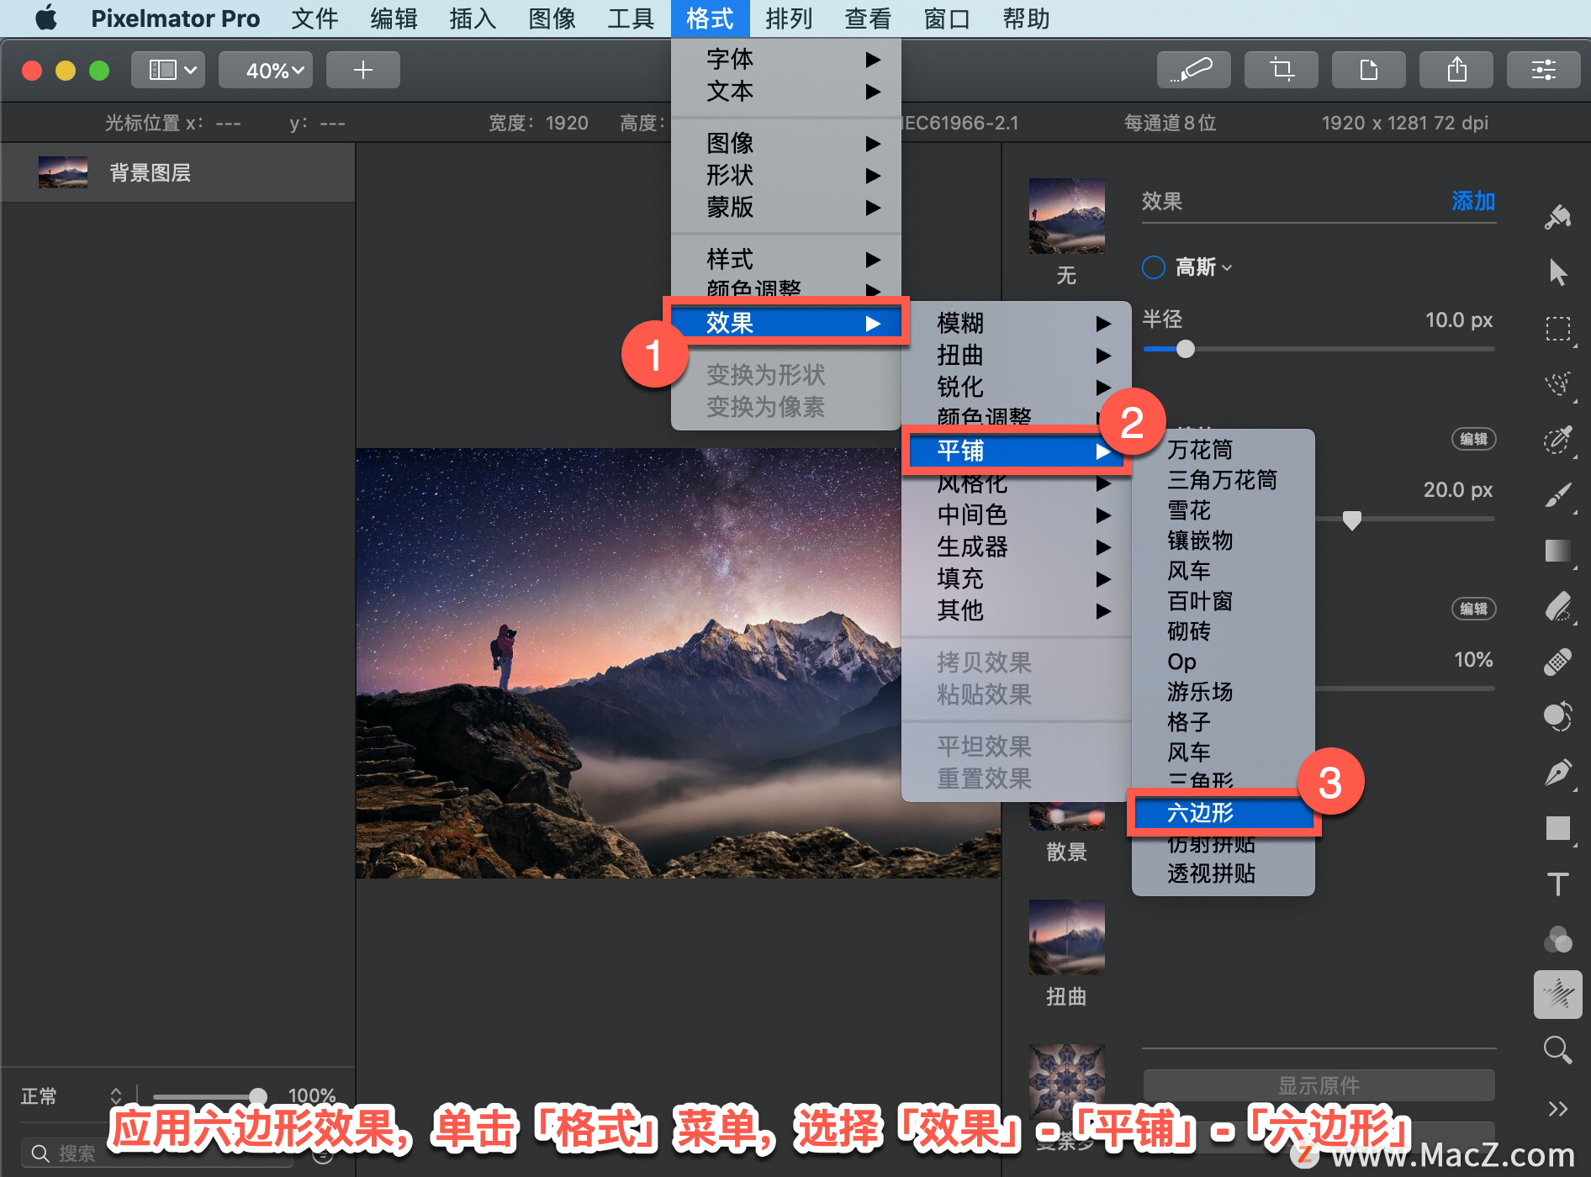Click the crop toolbar button
This screenshot has width=1591, height=1177.
[x=1282, y=70]
